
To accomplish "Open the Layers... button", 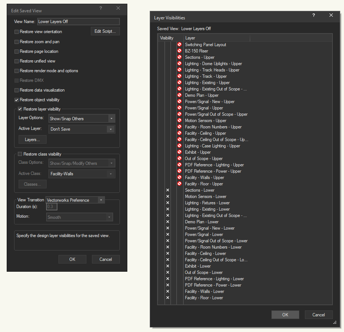I will [x=32, y=140].
